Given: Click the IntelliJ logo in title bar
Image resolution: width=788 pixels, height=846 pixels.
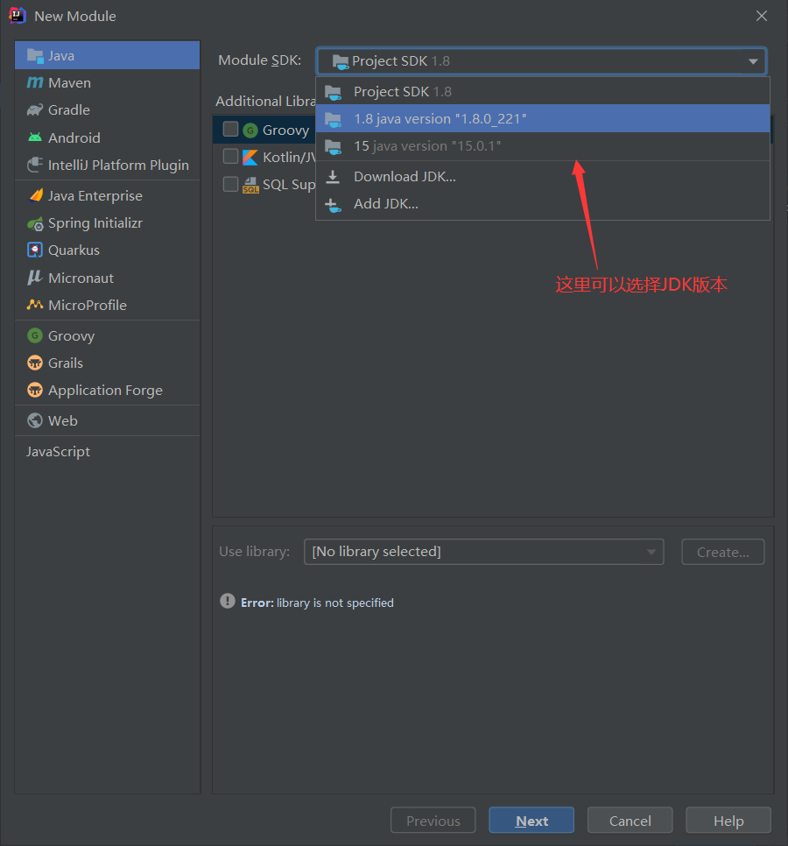Looking at the screenshot, I should point(18,16).
